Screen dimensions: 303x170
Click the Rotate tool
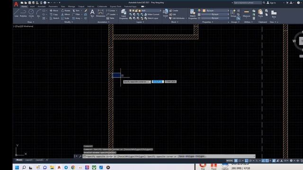pos(66,10)
